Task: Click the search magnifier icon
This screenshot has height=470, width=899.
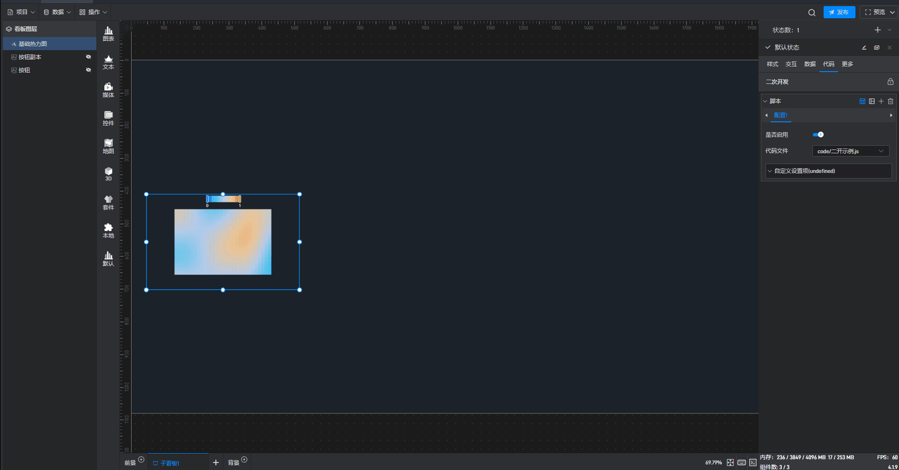Action: pyautogui.click(x=812, y=13)
